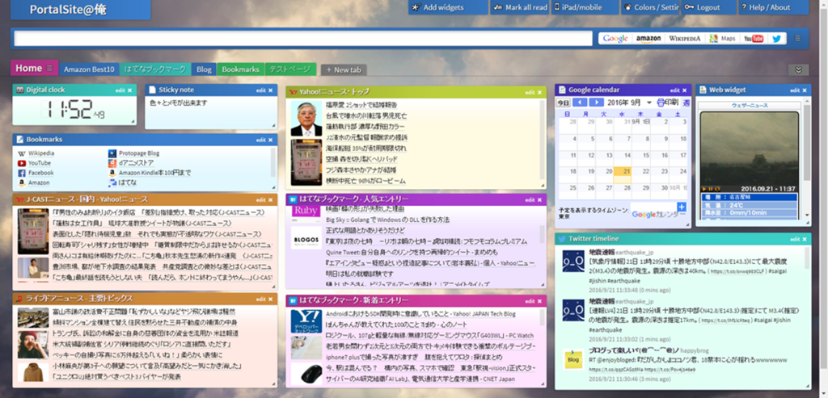Open Colors / Settings
The image size is (828, 398).
pos(649,7)
